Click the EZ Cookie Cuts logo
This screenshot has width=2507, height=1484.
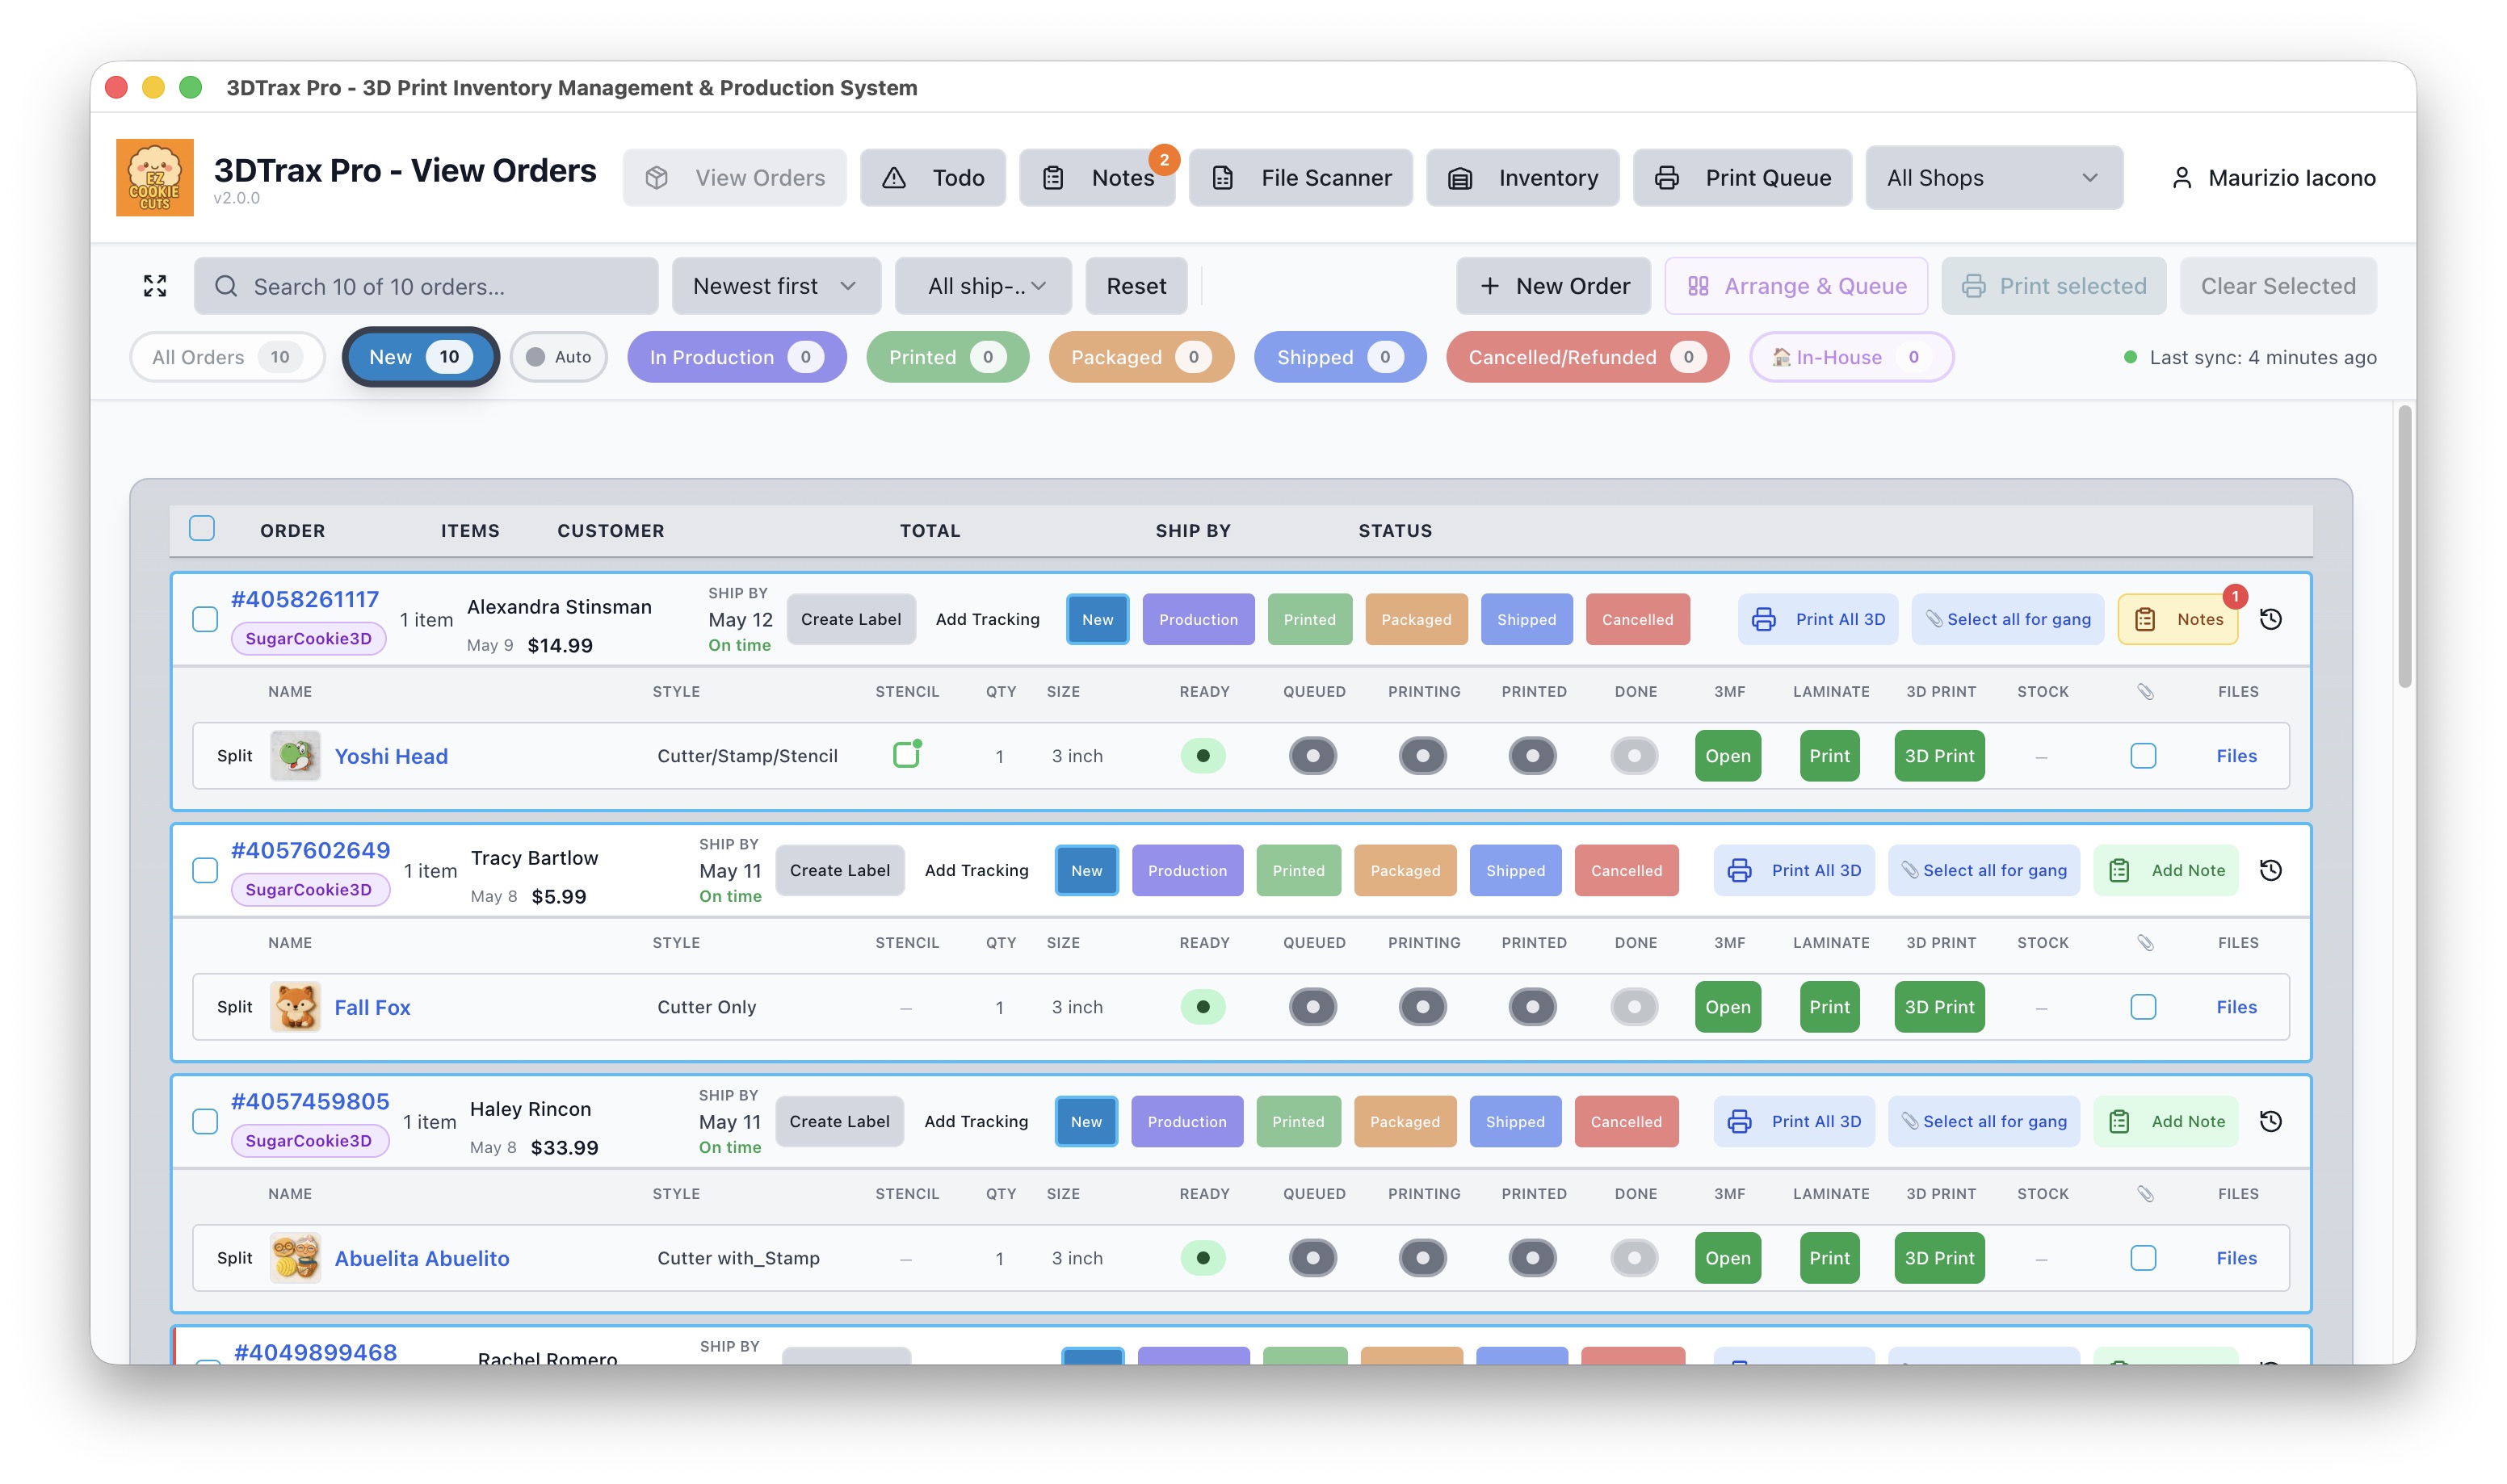tap(155, 177)
